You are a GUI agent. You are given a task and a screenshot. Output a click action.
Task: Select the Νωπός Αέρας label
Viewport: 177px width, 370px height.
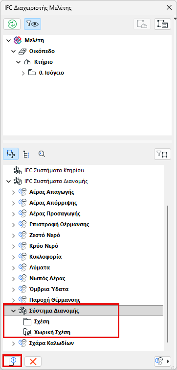47,278
